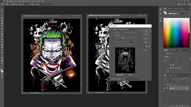Open the Selection Preview dropdown
191x107 pixels.
click(131, 79)
